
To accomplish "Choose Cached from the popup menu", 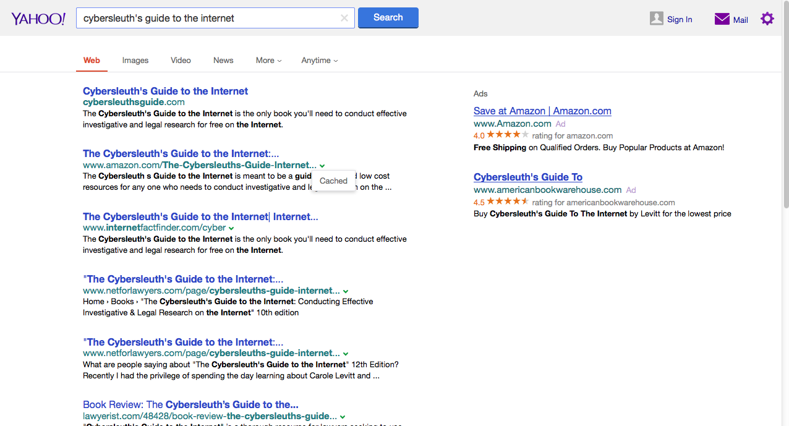I will (334, 181).
